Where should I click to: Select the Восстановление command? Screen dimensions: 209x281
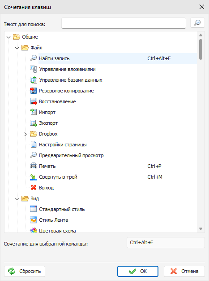(x=57, y=101)
